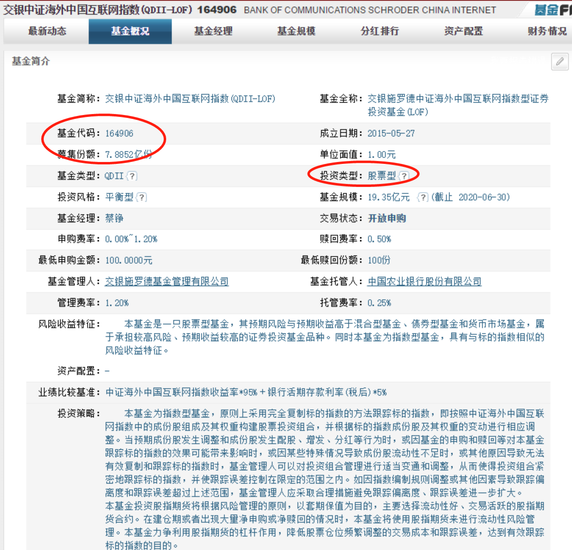Switch to the 资产配置 tab
Image resolution: width=572 pixels, height=550 pixels.
(463, 31)
